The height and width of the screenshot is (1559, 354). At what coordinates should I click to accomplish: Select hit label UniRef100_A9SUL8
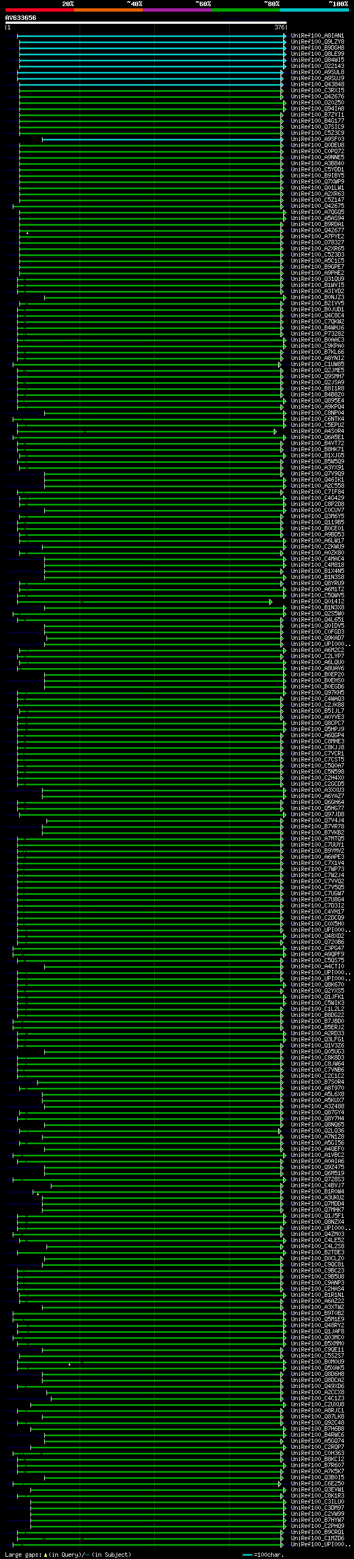[317, 72]
